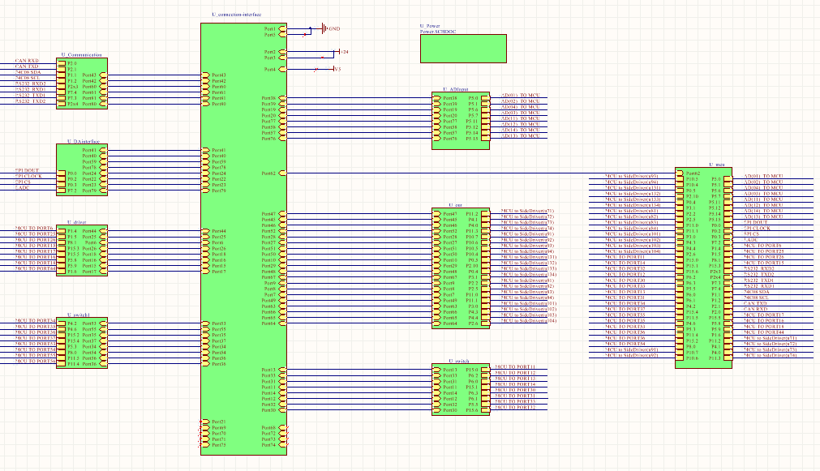Click the wire junction near the GND symbol
The height and width of the screenshot is (471, 820).
[310, 28]
